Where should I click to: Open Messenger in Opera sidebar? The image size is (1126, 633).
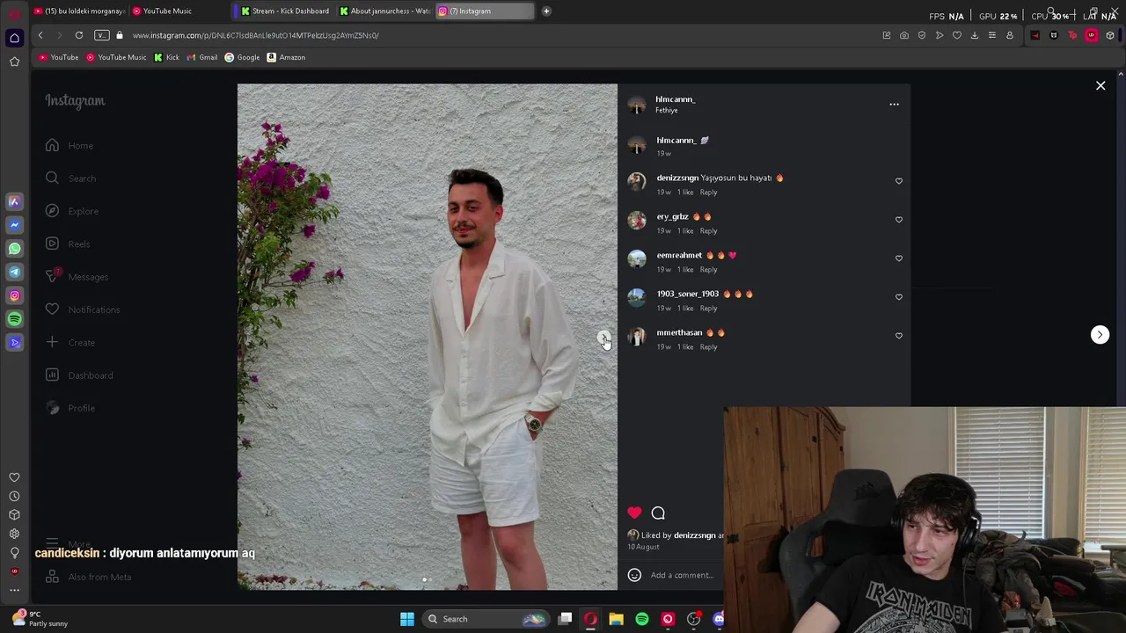(x=14, y=225)
